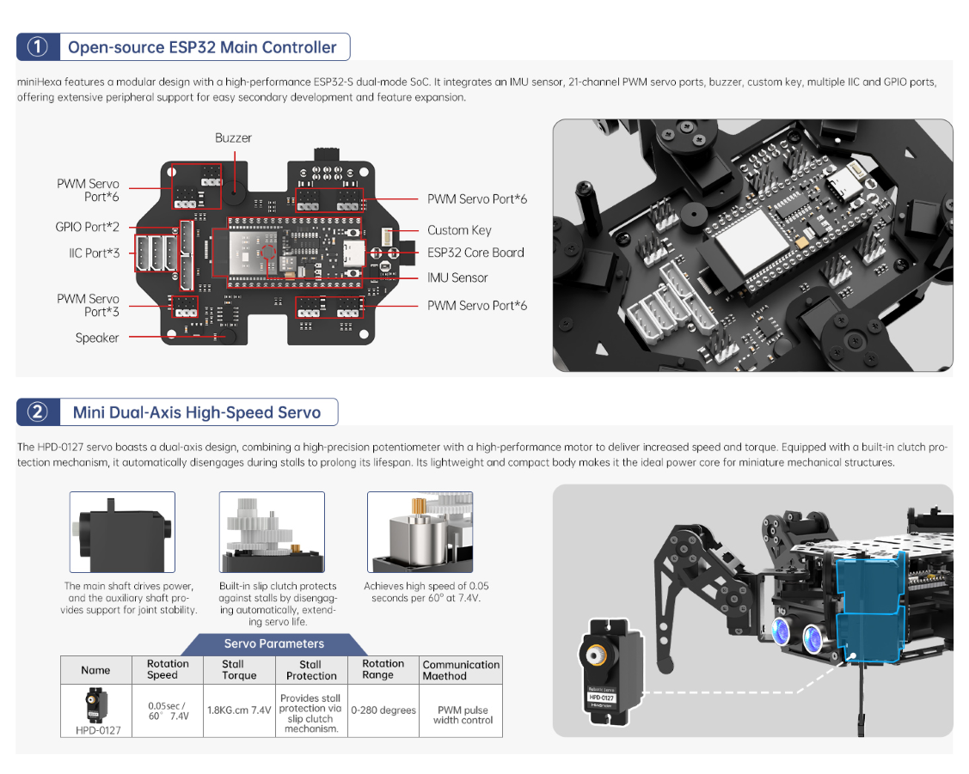This screenshot has height=774, width=969.
Task: Open the slip clutch gears thumbnail
Action: (x=272, y=533)
